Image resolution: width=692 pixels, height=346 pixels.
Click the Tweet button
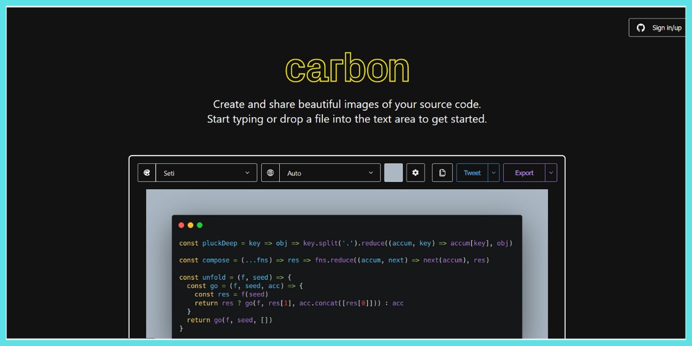(472, 172)
